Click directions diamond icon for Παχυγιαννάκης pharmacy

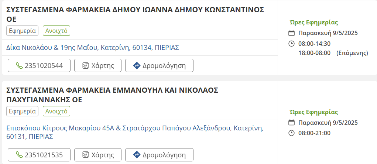136,155
